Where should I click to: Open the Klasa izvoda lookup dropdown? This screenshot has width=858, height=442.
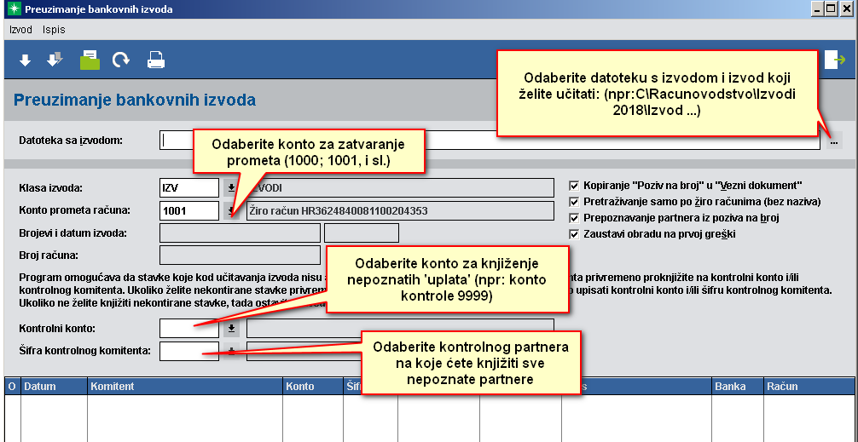click(x=230, y=187)
